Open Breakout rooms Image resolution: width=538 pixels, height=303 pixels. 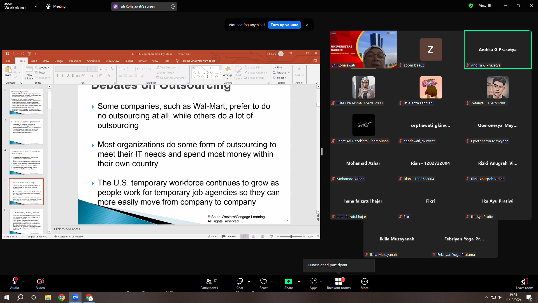(x=339, y=284)
